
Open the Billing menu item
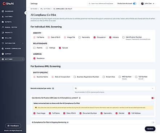tap(8, 38)
